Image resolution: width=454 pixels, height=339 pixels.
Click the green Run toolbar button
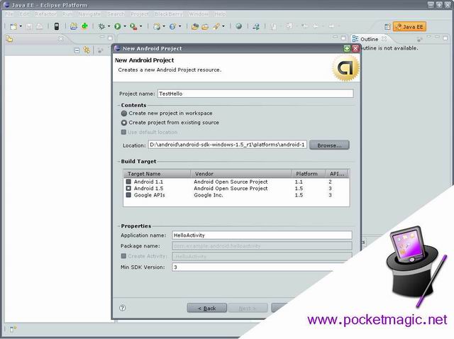tap(117, 26)
